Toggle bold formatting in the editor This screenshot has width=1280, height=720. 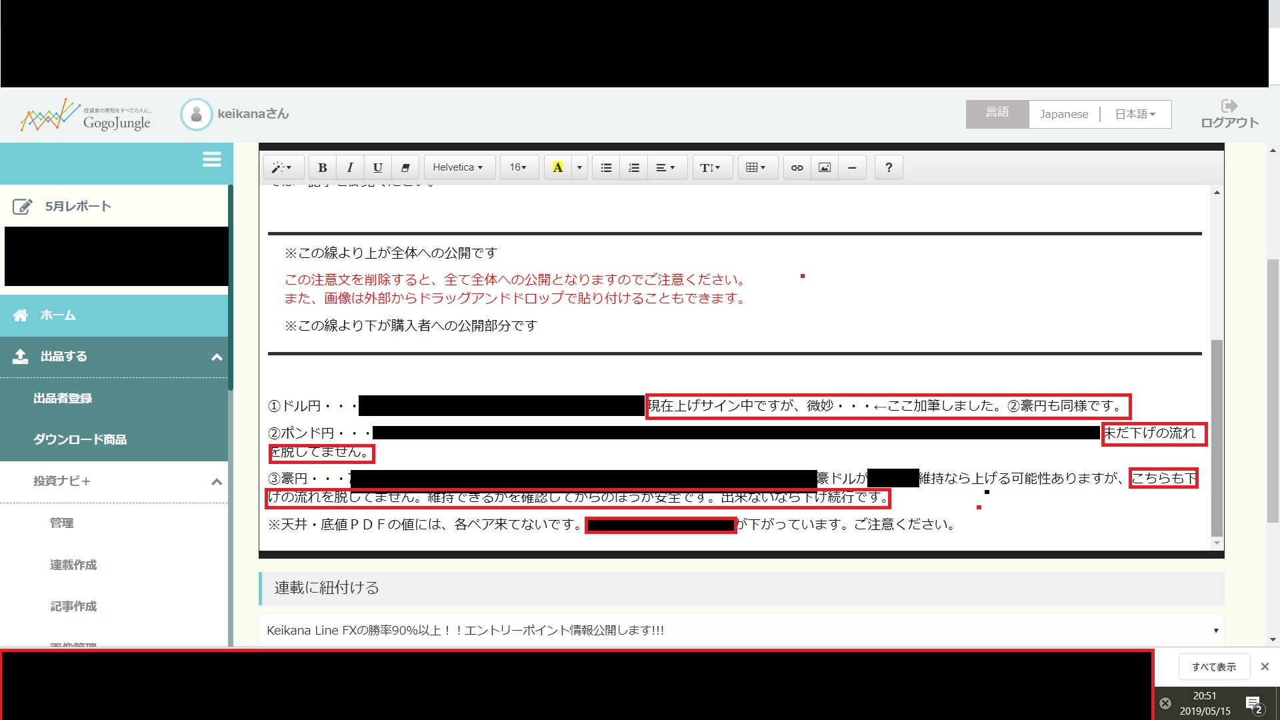(x=323, y=167)
